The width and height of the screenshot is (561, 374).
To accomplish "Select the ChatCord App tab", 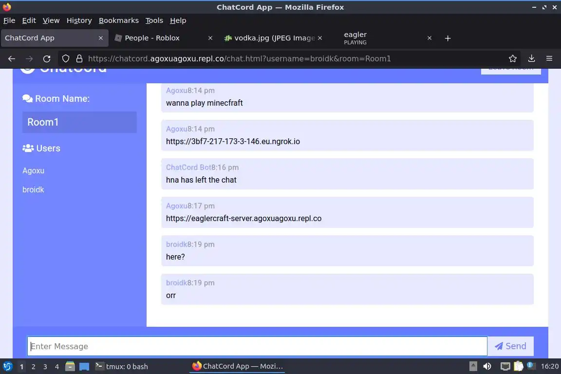I will (55, 38).
